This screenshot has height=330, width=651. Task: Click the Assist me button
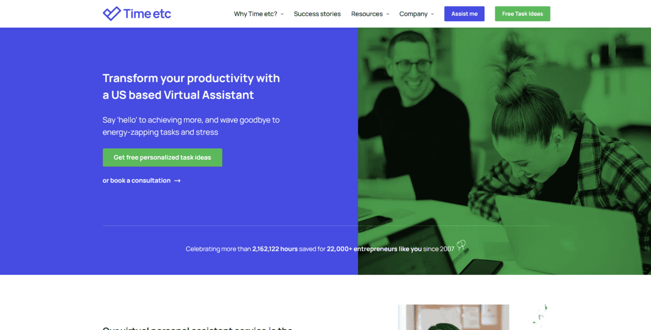[464, 14]
